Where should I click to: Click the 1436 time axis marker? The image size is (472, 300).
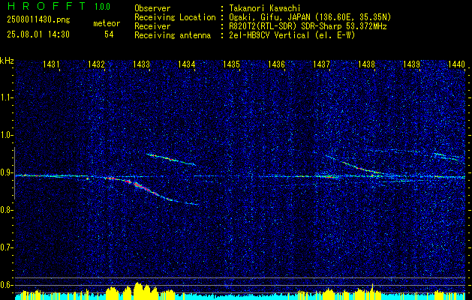(276, 64)
